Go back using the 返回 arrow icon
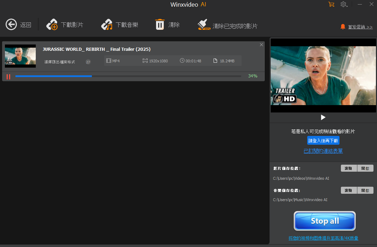Screen dimensions: 377x247 (11, 25)
